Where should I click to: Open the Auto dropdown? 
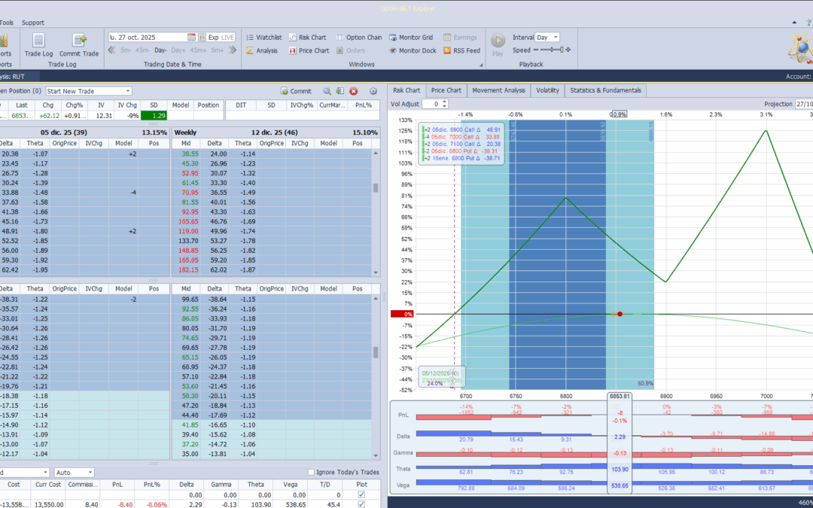[90, 473]
